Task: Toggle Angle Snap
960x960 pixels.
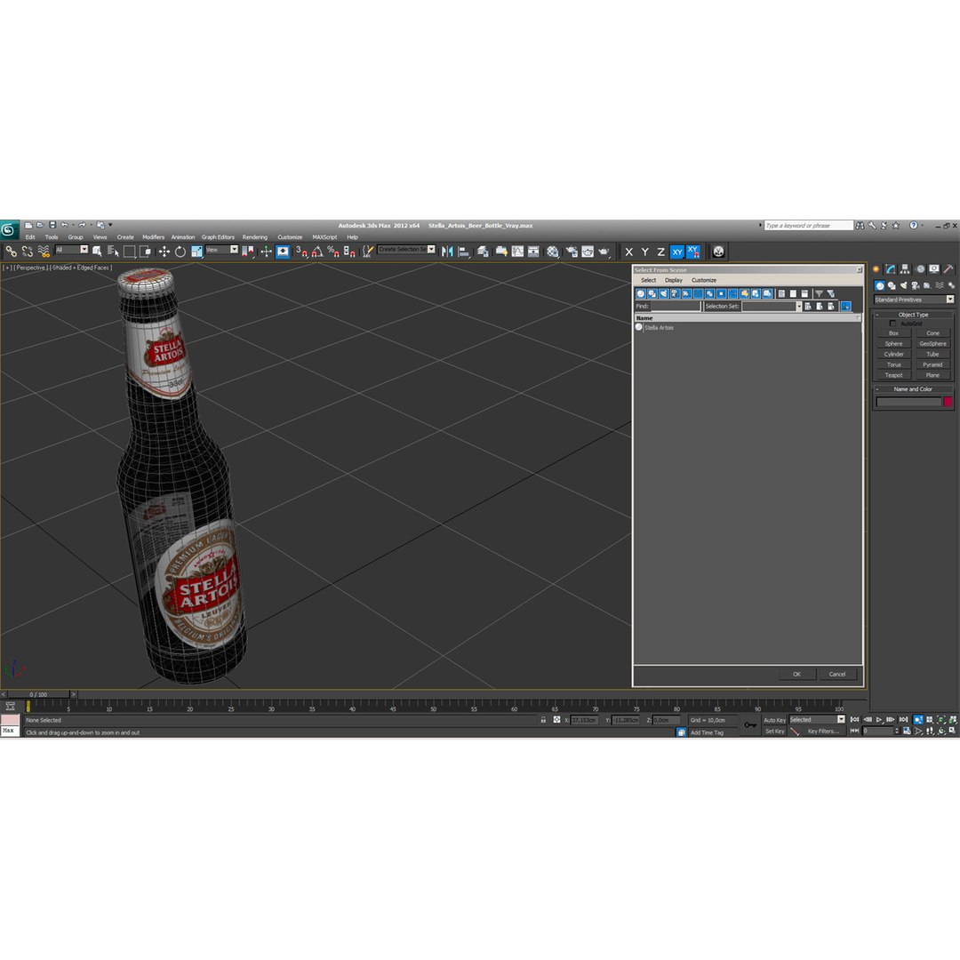Action: click(x=317, y=252)
